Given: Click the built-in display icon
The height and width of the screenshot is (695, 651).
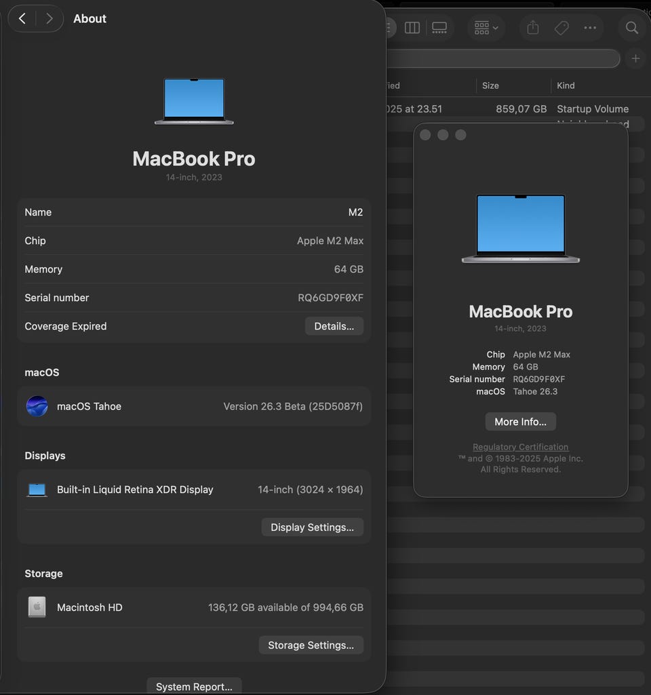Looking at the screenshot, I should pyautogui.click(x=37, y=490).
